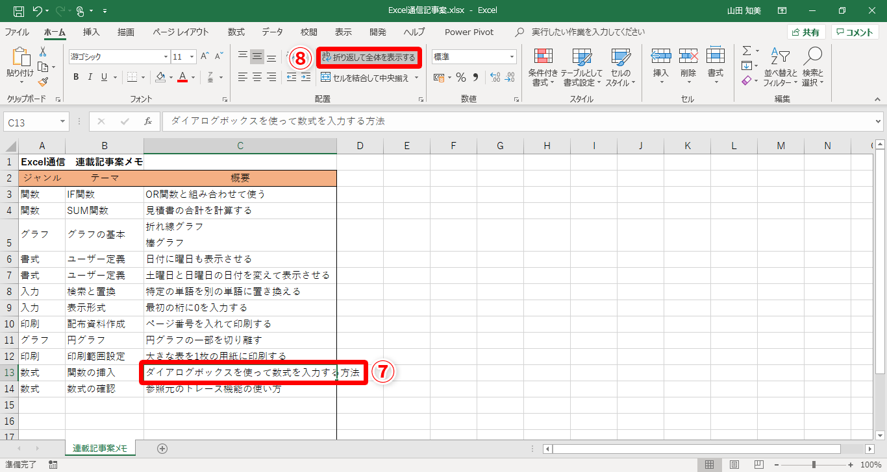Click the コメント comments button

[855, 32]
